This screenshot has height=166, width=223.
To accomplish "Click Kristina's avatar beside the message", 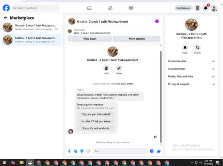I will [70, 131].
